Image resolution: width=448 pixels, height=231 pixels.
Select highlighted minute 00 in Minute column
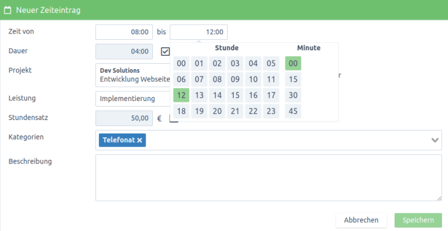(293, 63)
